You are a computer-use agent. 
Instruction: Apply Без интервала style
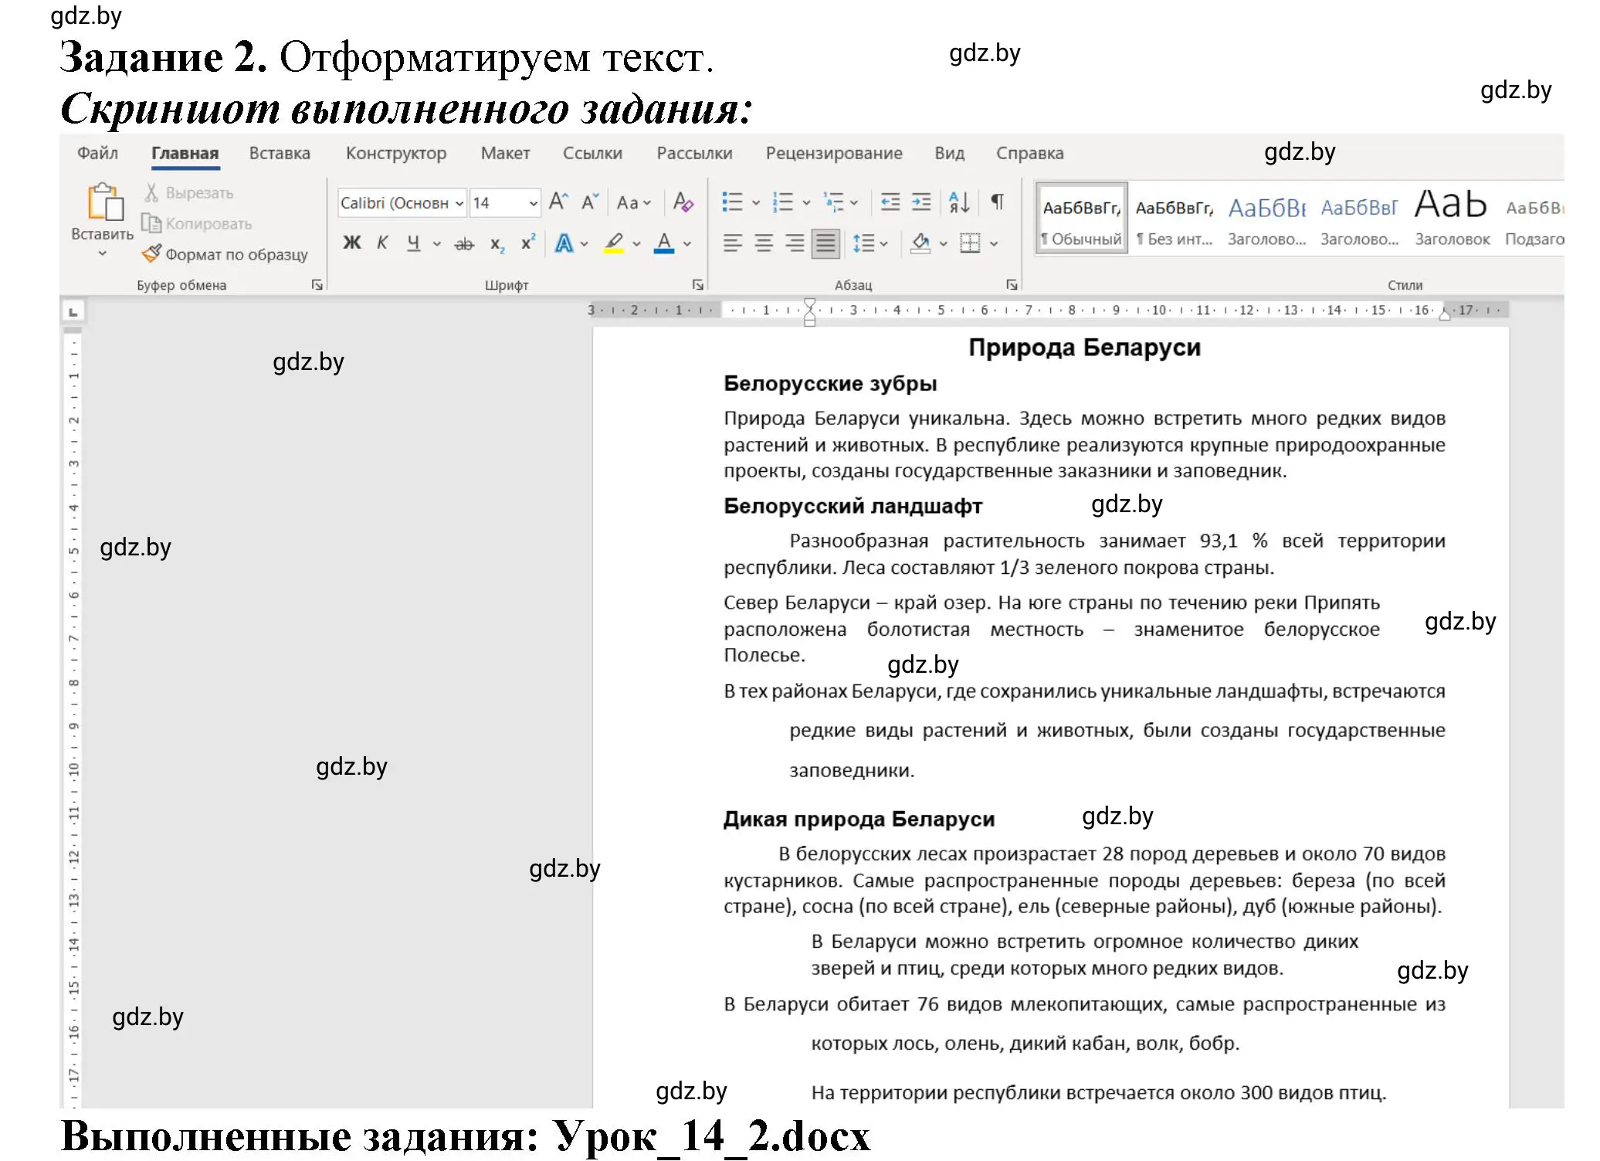pyautogui.click(x=1175, y=219)
